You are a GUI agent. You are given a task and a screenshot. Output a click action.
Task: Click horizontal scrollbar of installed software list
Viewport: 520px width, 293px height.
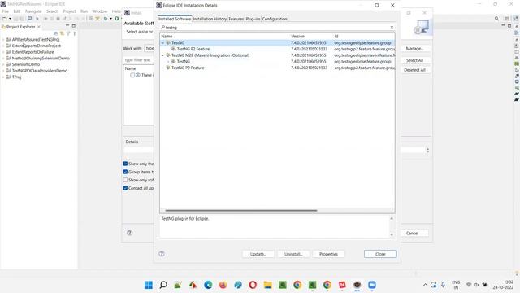(241, 210)
